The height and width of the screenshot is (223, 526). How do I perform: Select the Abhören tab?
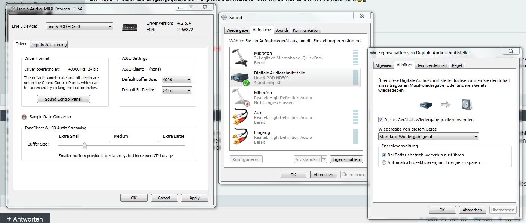point(404,65)
